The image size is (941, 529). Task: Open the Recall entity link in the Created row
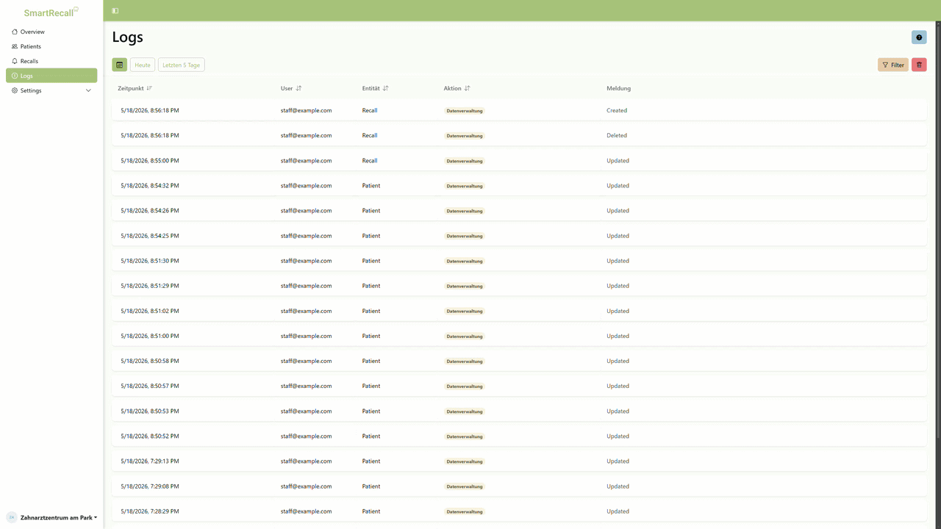(370, 110)
